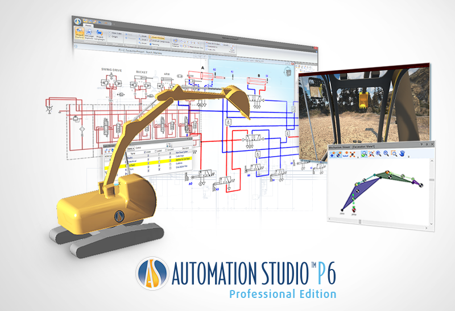Open Mechanism Viewer toolbar overflow after pan tool
The image size is (455, 311).
point(408,157)
